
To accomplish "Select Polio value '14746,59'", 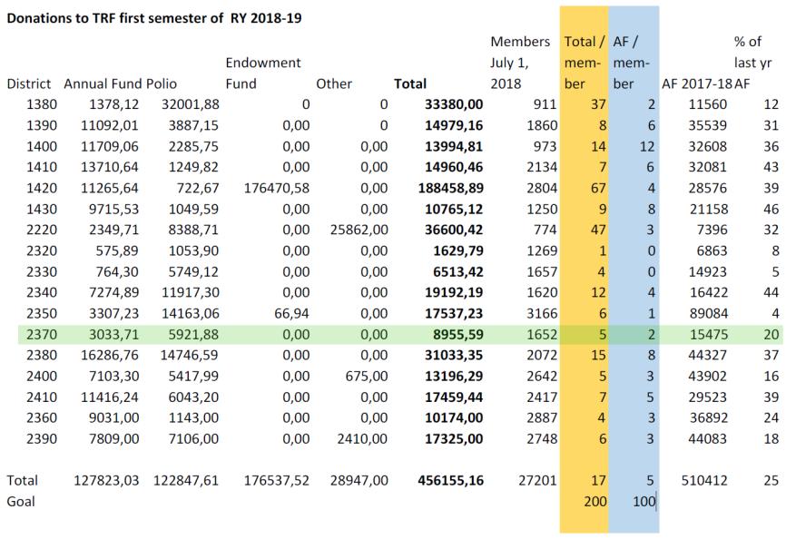I will coord(190,355).
